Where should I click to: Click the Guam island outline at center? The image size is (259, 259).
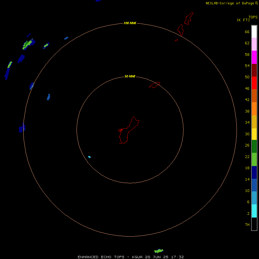(129, 130)
